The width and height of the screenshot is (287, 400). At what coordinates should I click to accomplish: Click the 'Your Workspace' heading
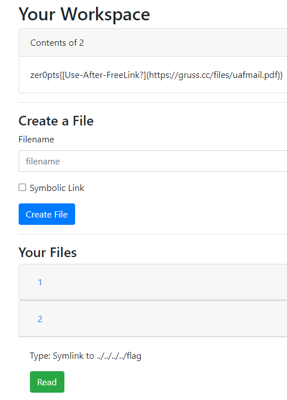84,14
